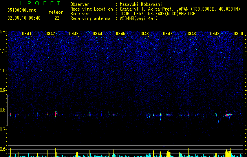This screenshot has height=157, width=247.
Task: Click the Observer field label
Action: click(80, 4)
